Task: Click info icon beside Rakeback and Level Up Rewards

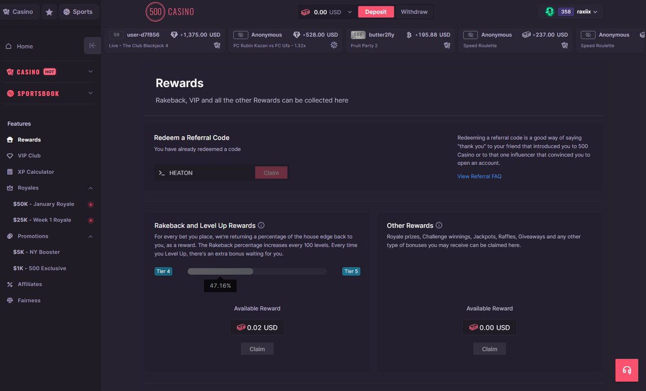Action: pos(261,225)
